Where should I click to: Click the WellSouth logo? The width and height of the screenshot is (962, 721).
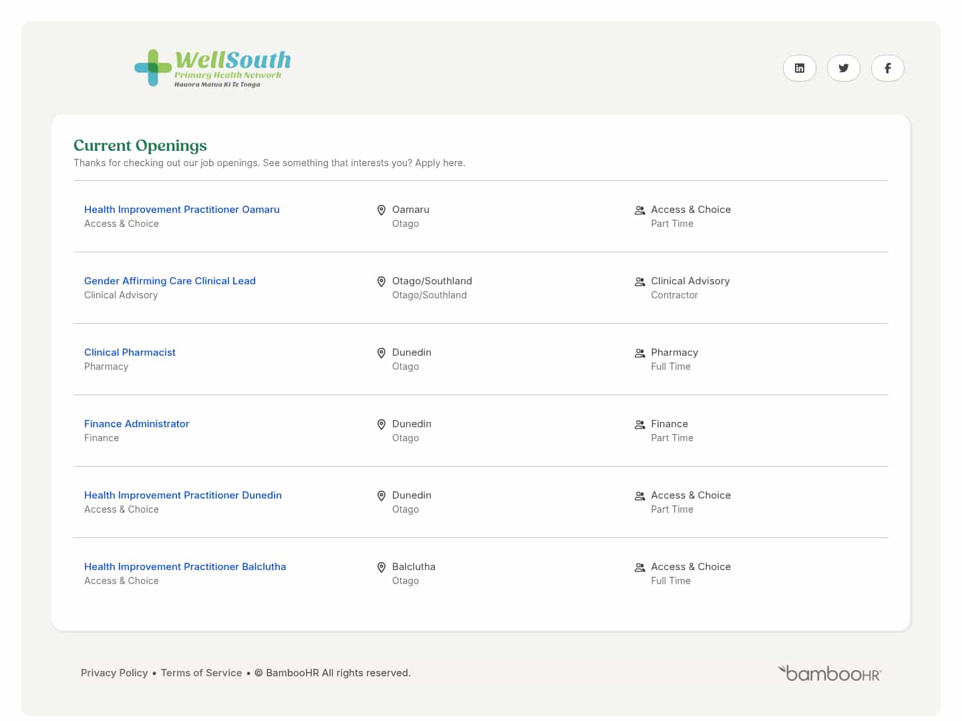click(212, 67)
